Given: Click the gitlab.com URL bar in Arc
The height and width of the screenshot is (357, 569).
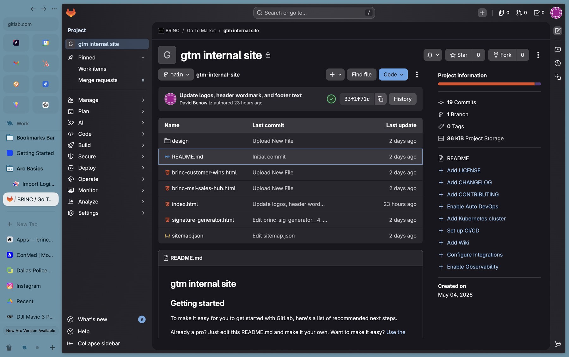Looking at the screenshot, I should pyautogui.click(x=31, y=24).
